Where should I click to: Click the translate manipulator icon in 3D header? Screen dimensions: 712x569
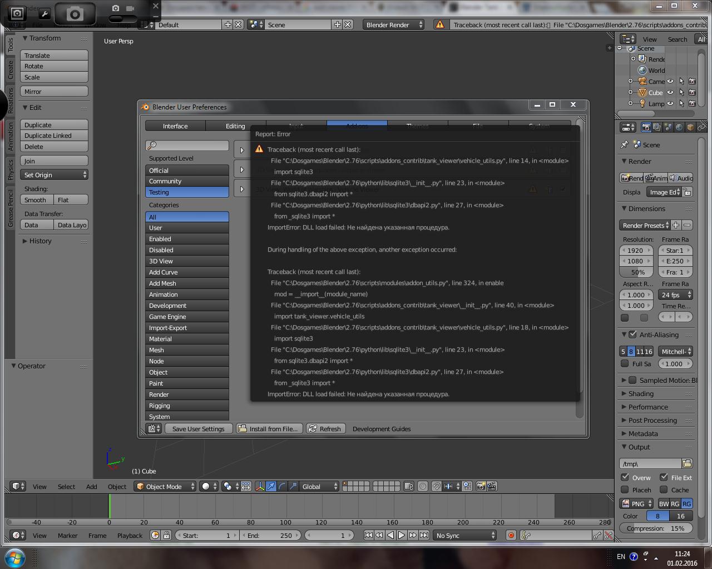[x=271, y=486]
